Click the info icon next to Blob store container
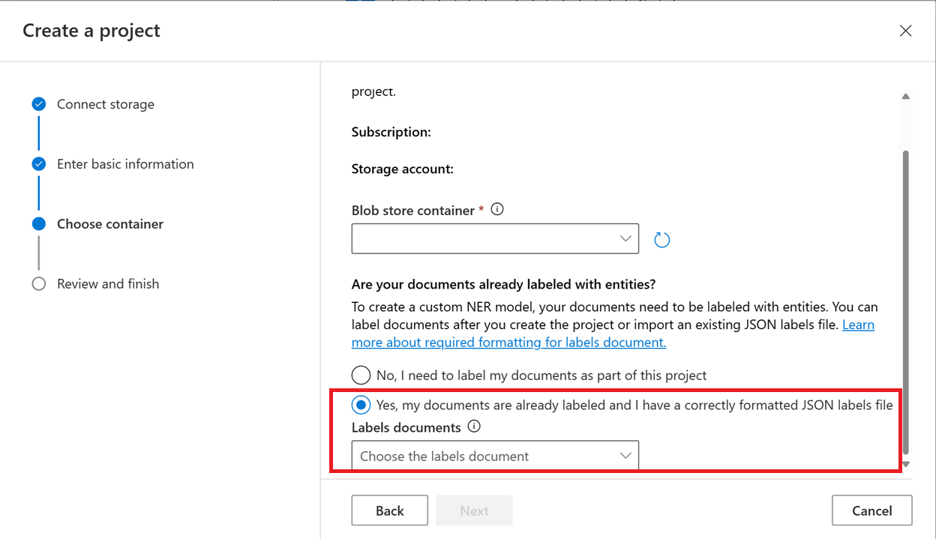Viewport: 936px width, 539px height. (496, 210)
